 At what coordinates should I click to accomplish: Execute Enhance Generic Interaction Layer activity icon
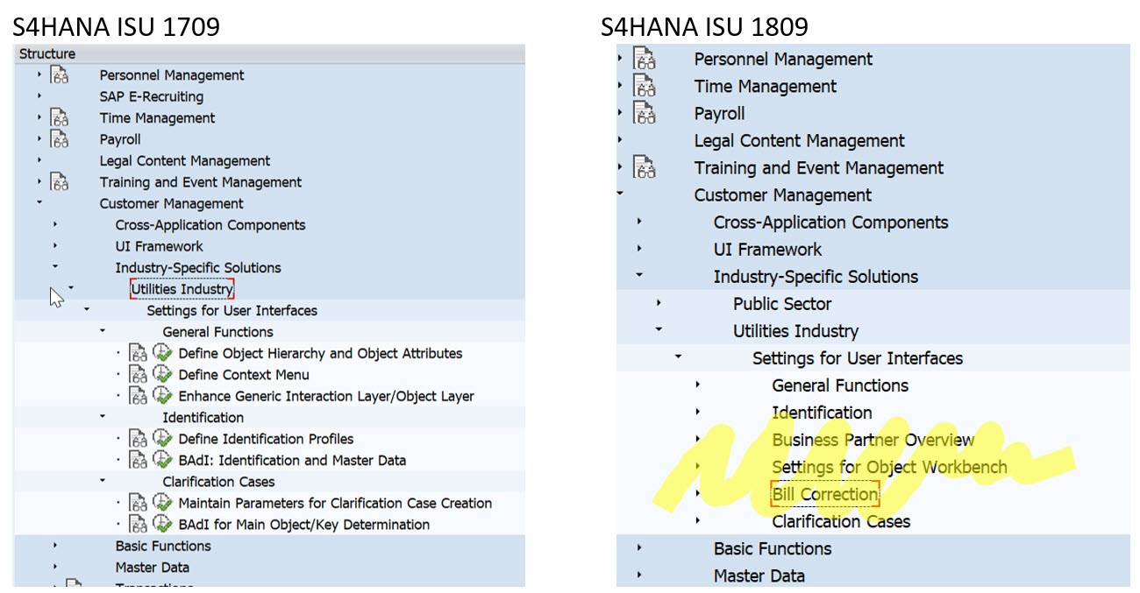tap(162, 396)
